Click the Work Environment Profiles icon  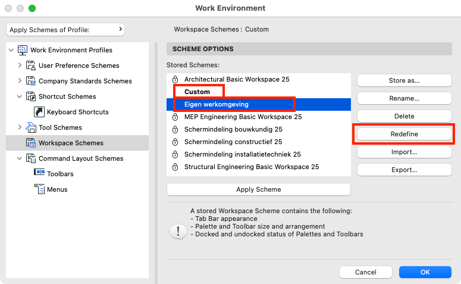point(23,50)
